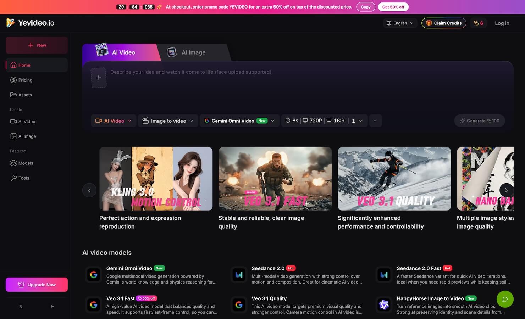The image size is (525, 319).
Task: Switch to the AI Image tab
Action: 193,52
